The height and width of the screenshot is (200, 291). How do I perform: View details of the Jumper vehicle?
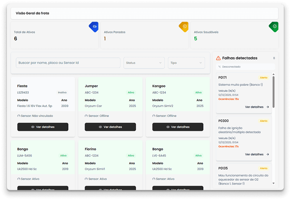pos(110,127)
